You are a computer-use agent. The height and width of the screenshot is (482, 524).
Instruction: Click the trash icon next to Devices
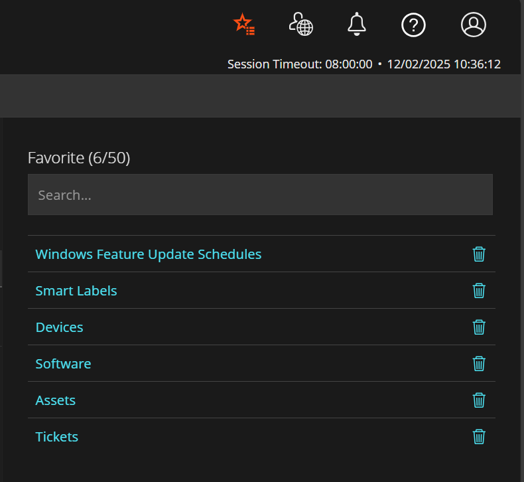(x=479, y=327)
